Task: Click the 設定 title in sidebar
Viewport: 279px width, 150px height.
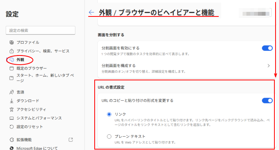Action: coord(12,14)
